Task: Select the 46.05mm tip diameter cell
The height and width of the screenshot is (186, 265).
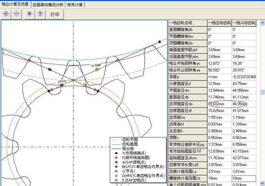Action: pos(244,104)
